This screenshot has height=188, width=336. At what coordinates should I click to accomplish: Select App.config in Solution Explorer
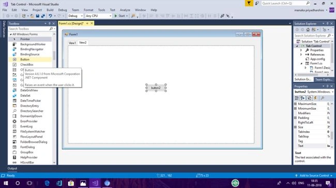pyautogui.click(x=317, y=59)
